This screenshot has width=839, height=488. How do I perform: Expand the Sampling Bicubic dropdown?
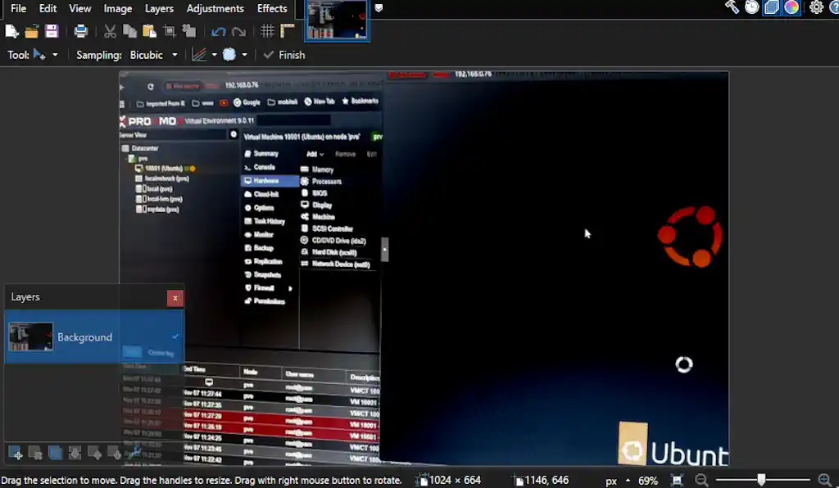point(174,55)
